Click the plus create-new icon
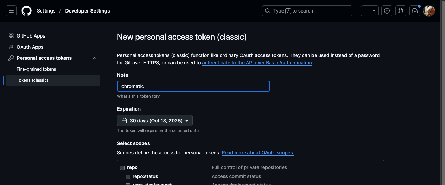445x185 pixels. coord(367,11)
